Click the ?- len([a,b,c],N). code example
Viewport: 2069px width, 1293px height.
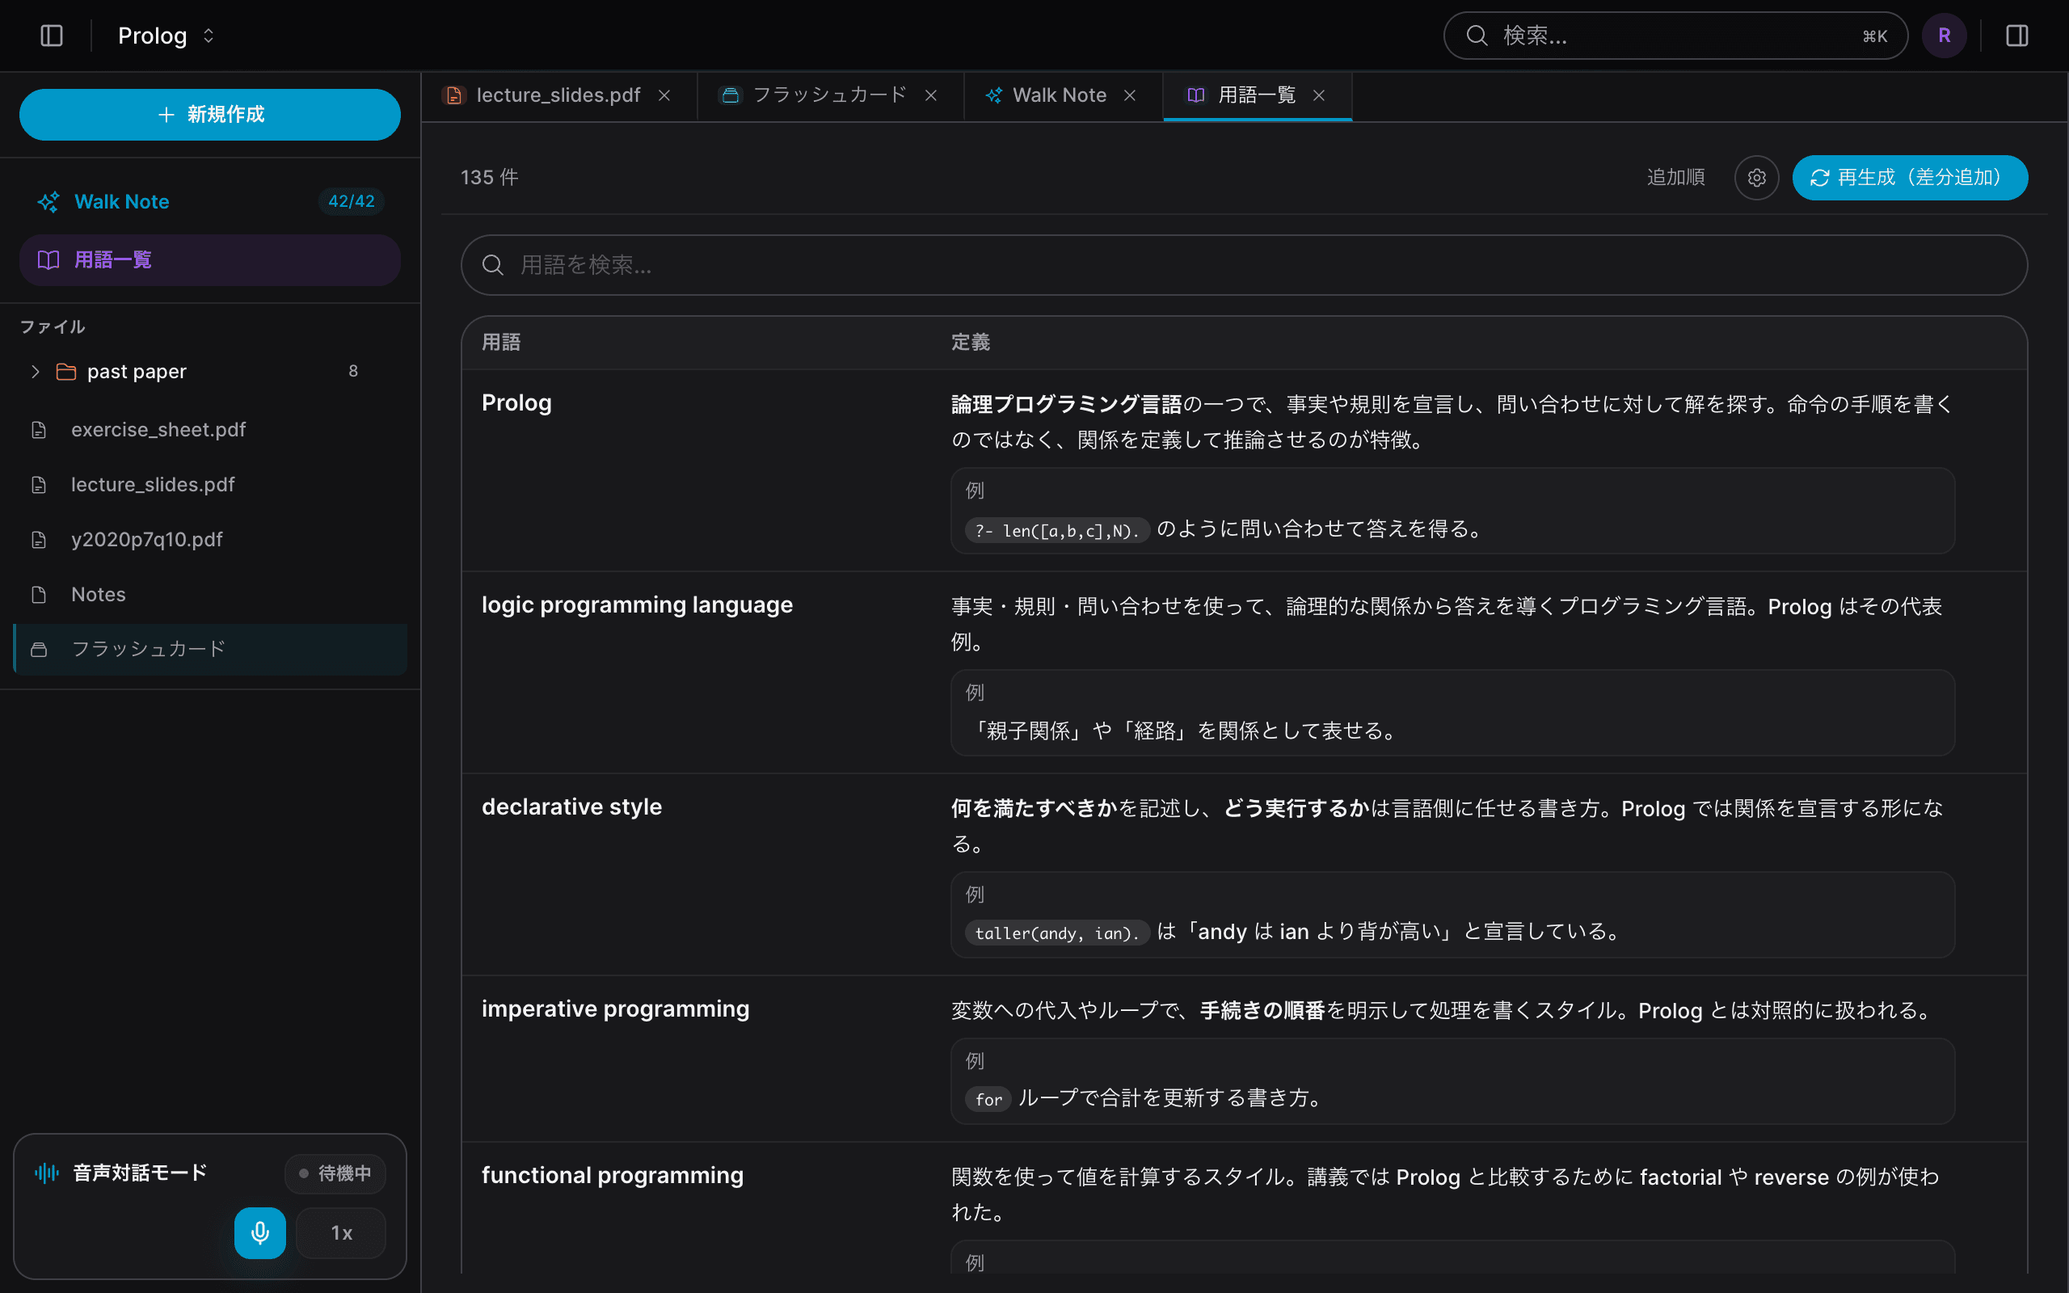click(1057, 530)
